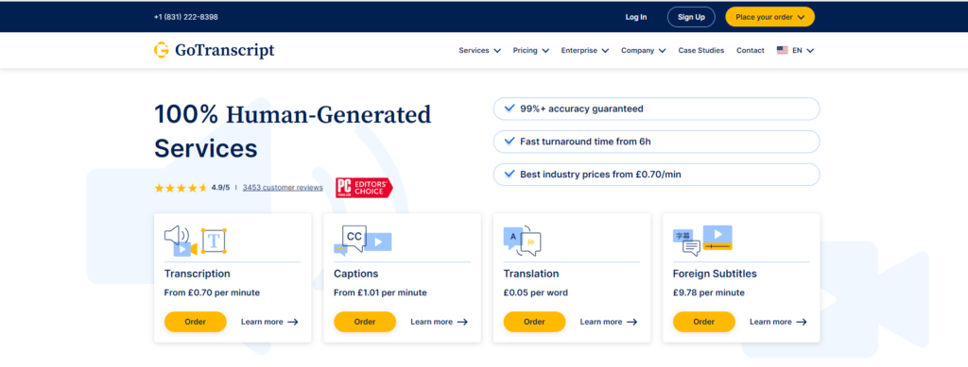
Task: Click the '100% Human-Generated Services' heading
Action: click(293, 131)
